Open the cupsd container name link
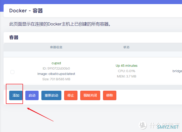Viewport: 182px width, 132px height. 56,63
